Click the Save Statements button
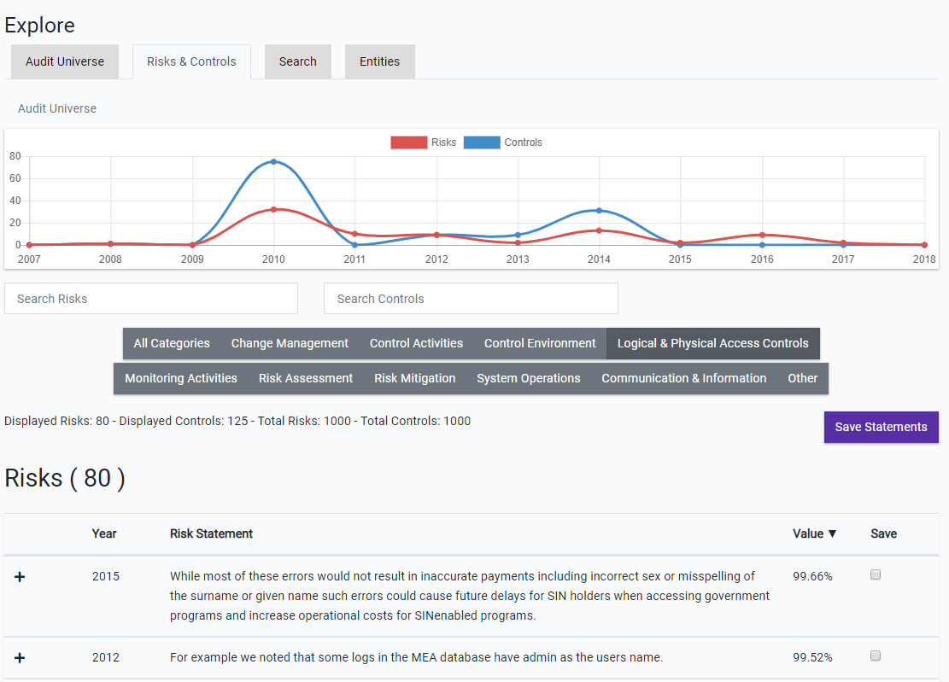 click(881, 427)
